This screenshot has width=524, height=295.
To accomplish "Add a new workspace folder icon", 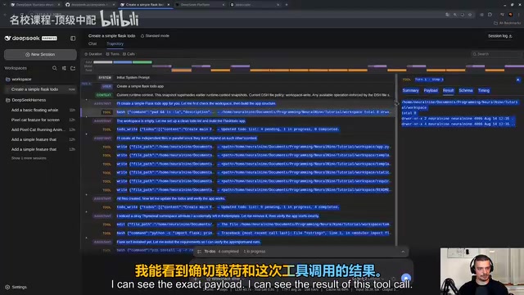I will coord(73,68).
